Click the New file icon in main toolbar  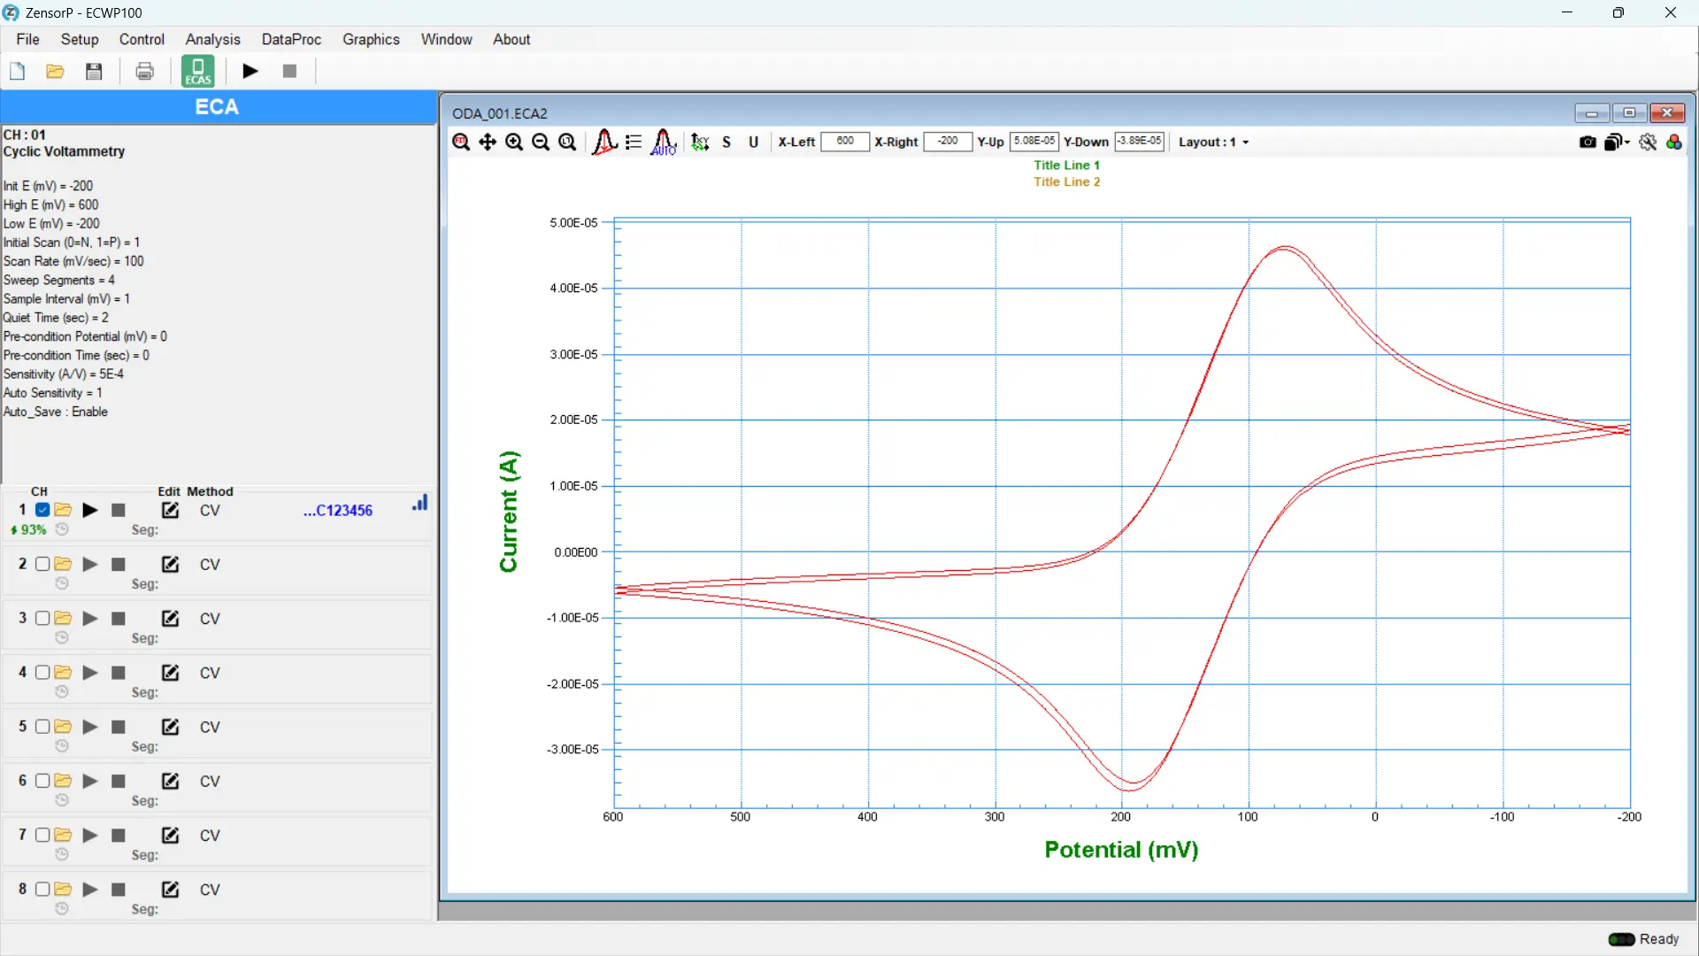click(x=18, y=72)
